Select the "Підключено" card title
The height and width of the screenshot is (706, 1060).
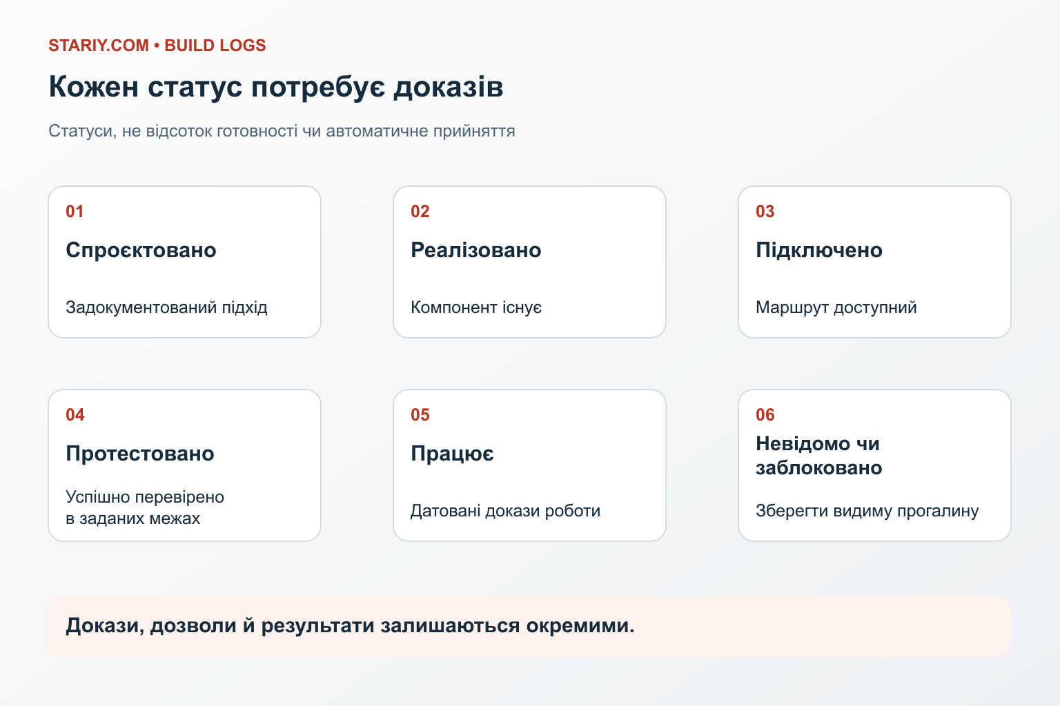click(x=818, y=250)
